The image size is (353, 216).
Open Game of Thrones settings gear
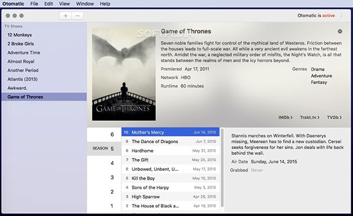[340, 31]
